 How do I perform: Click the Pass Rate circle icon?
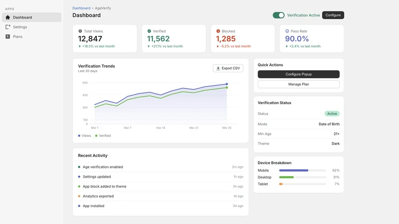point(287,31)
